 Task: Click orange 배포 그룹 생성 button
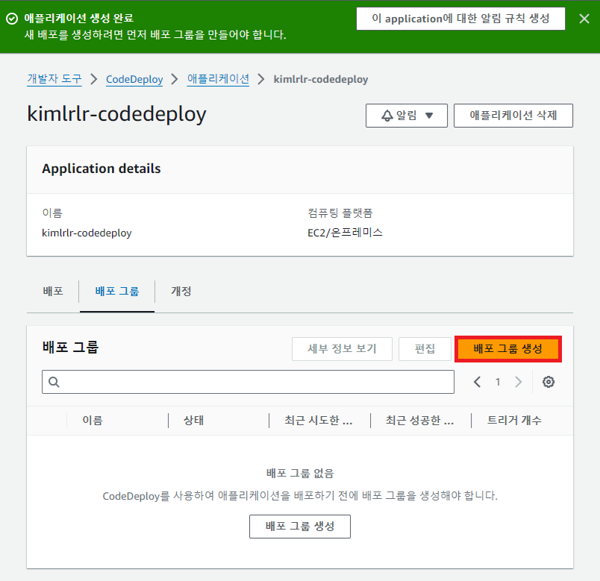507,348
